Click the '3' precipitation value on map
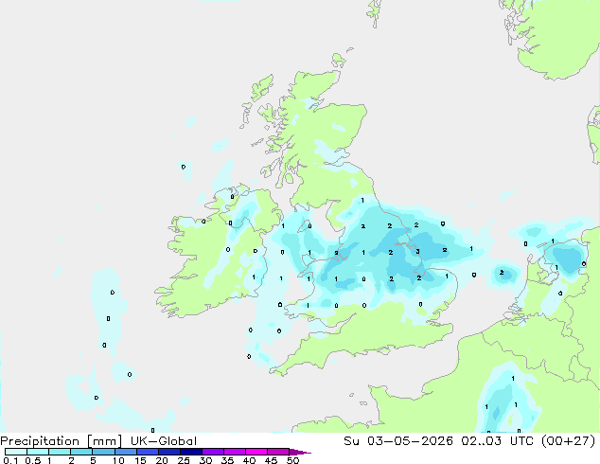 point(418,252)
